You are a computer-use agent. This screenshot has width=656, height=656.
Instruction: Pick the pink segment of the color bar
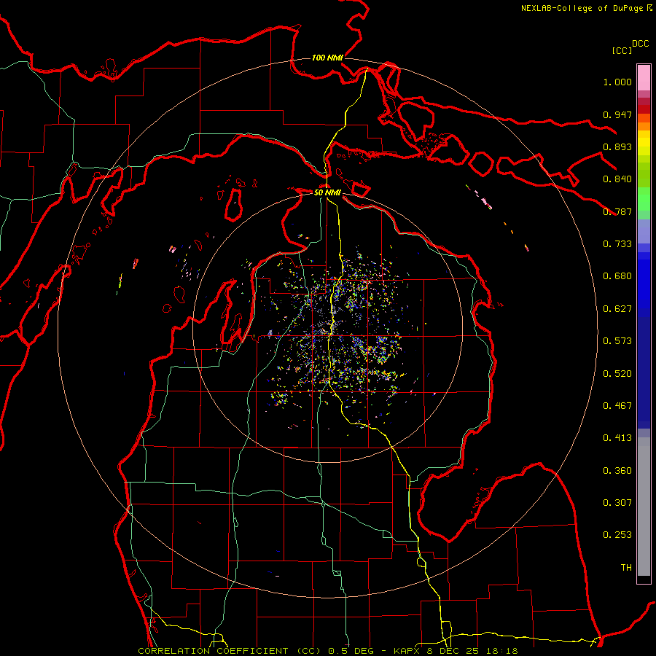click(x=644, y=78)
